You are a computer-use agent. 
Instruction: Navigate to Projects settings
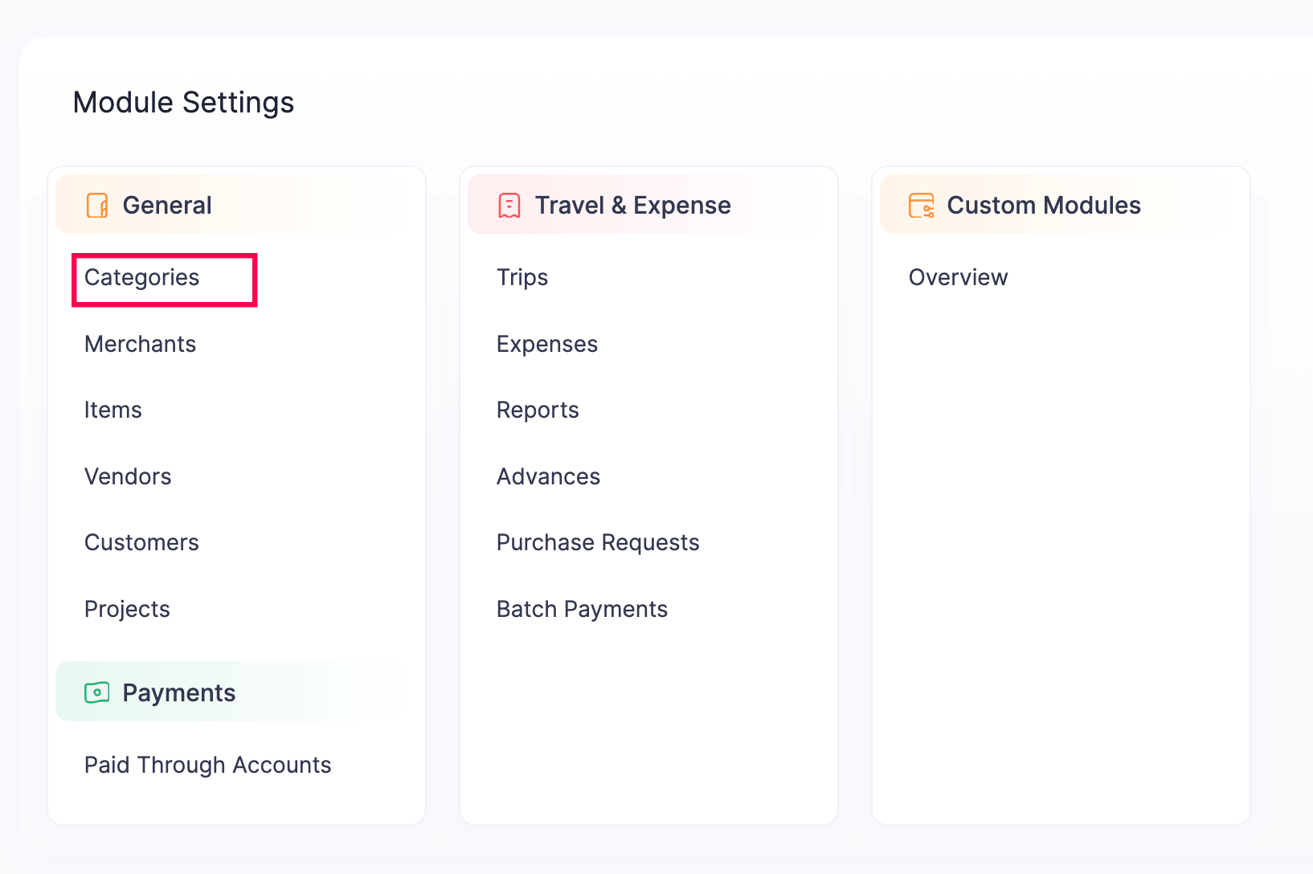[127, 609]
